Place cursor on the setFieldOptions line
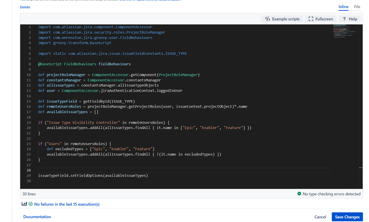369x222 pixels. [93, 176]
